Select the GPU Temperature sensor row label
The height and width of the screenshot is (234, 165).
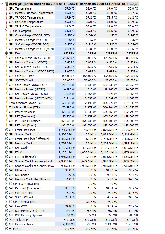(x=20, y=8)
